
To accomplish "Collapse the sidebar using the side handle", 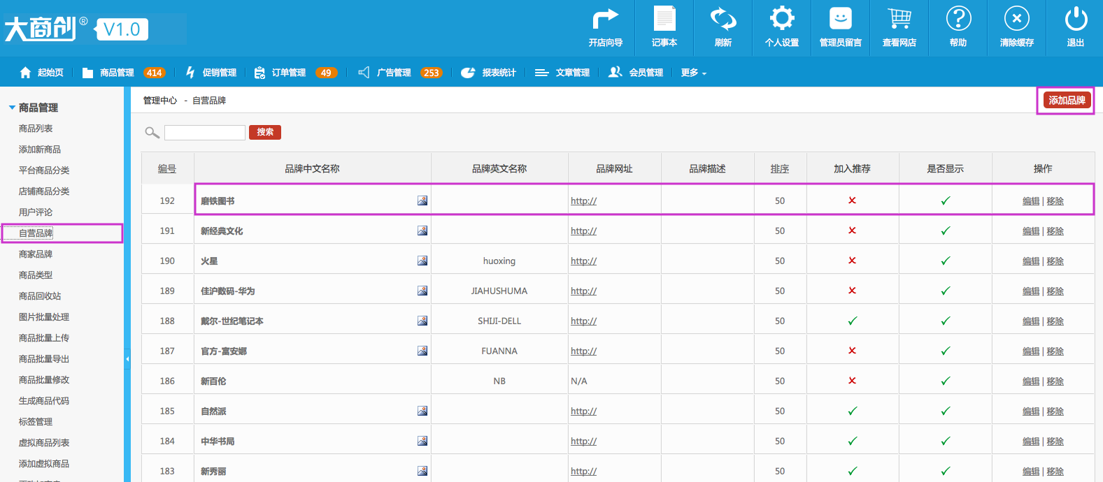I will (127, 359).
